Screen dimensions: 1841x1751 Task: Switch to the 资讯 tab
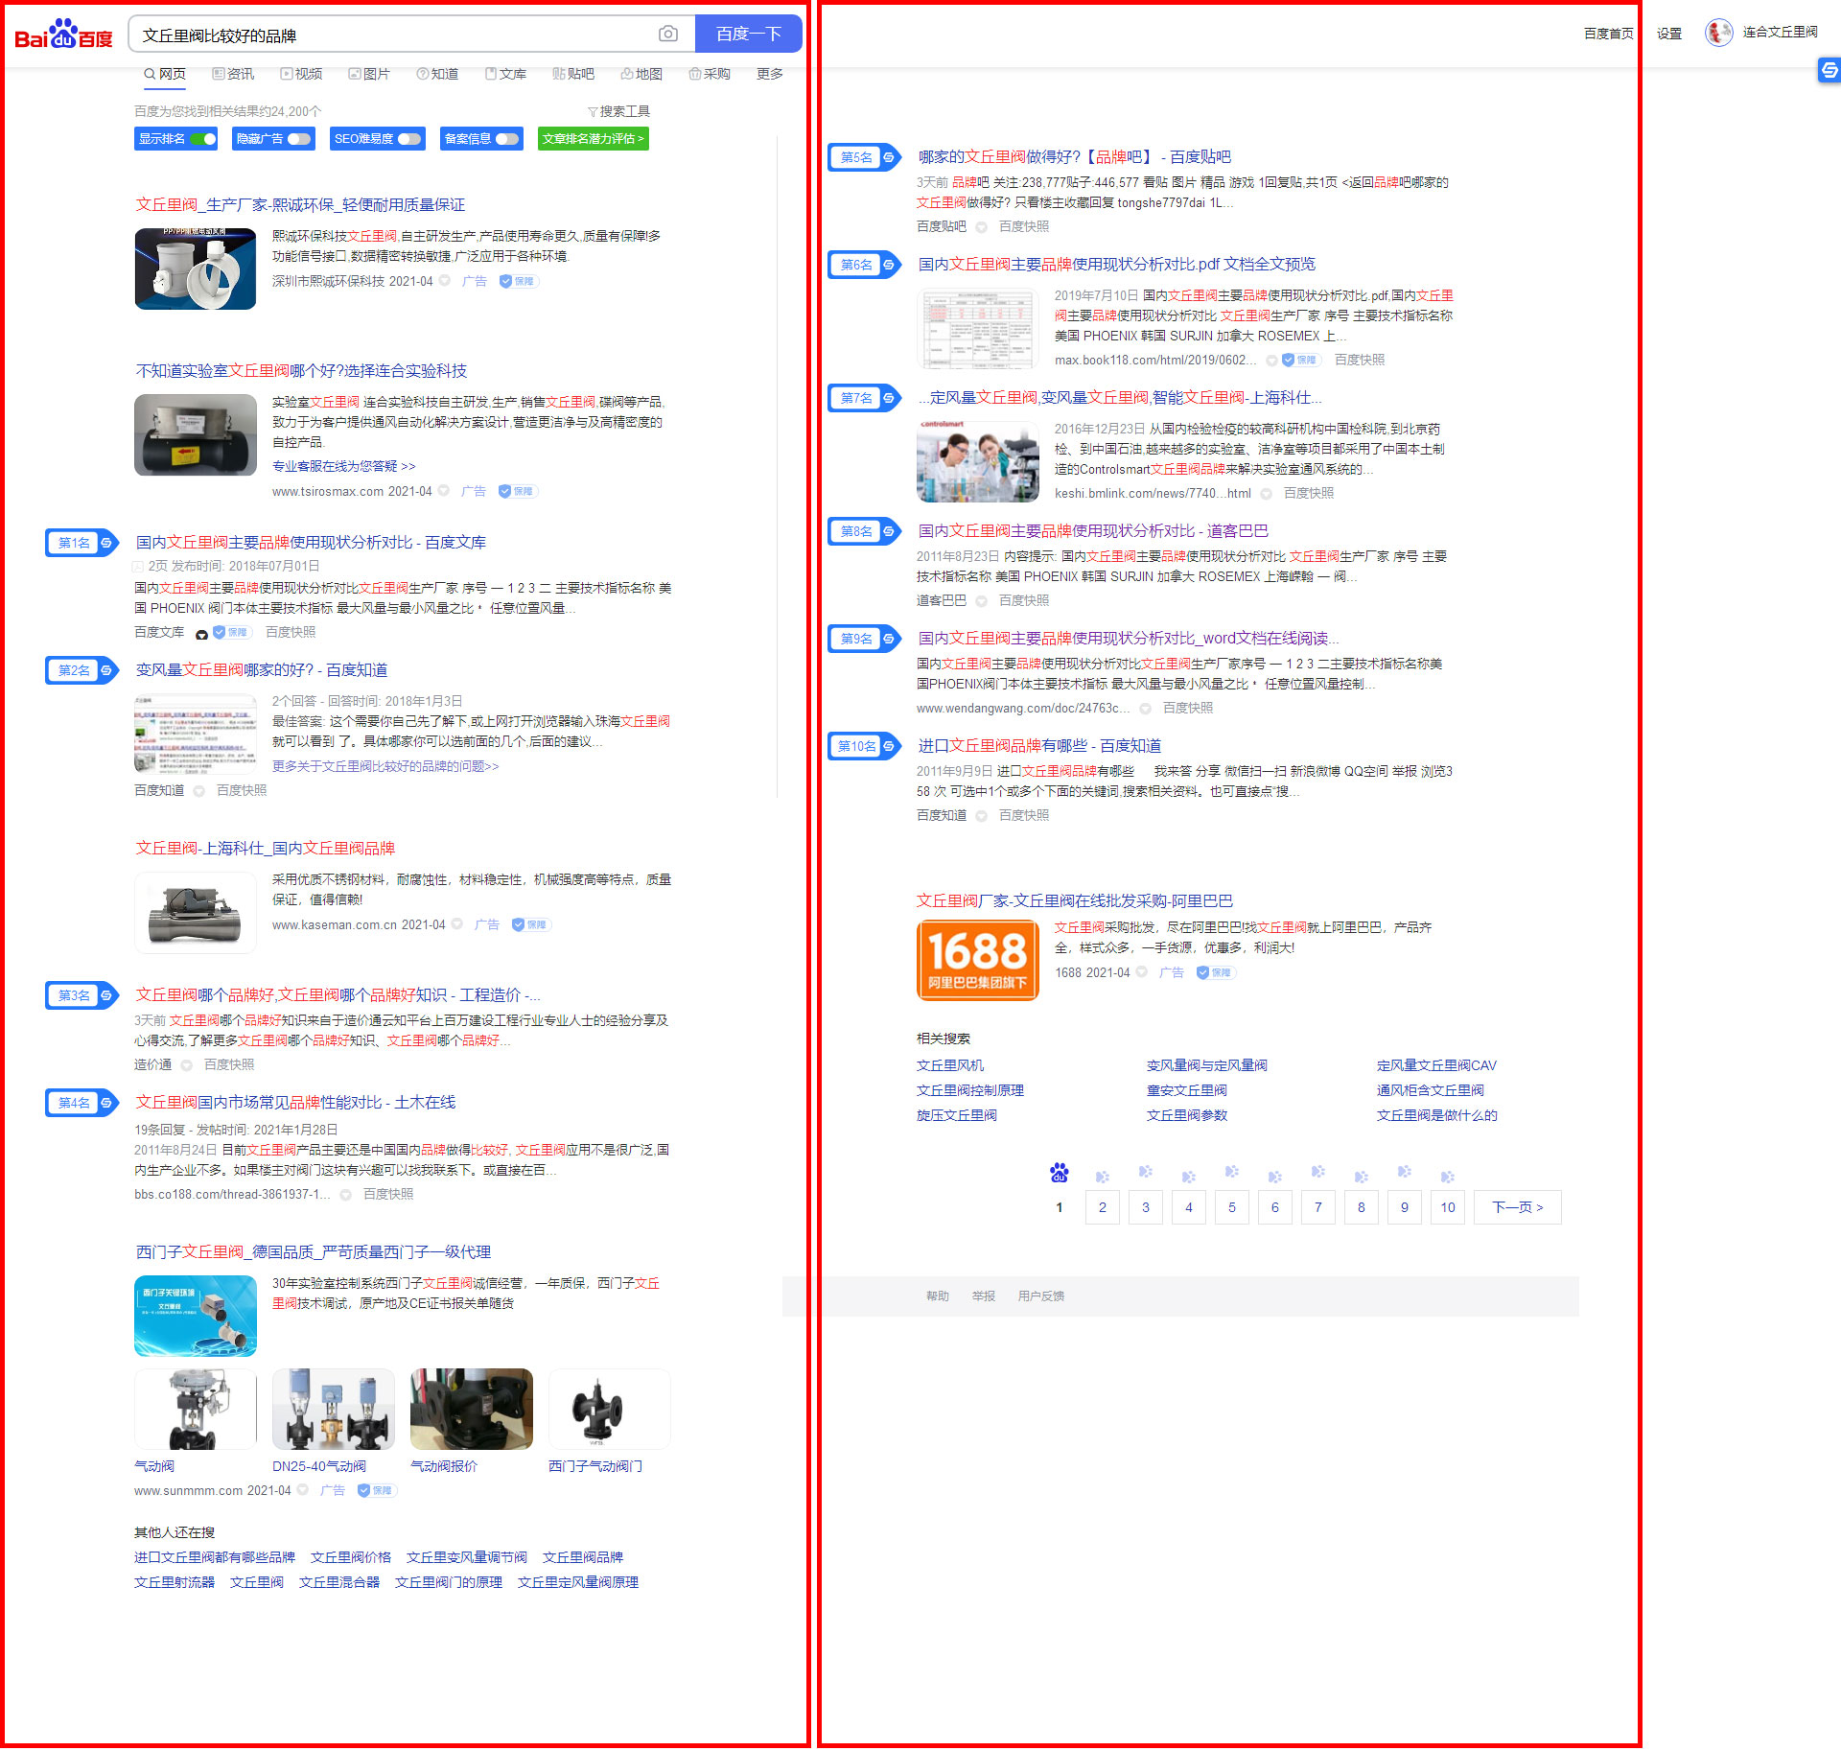[x=233, y=74]
